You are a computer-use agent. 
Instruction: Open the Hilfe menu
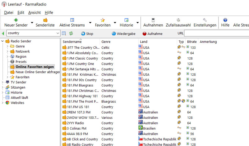point(49,12)
